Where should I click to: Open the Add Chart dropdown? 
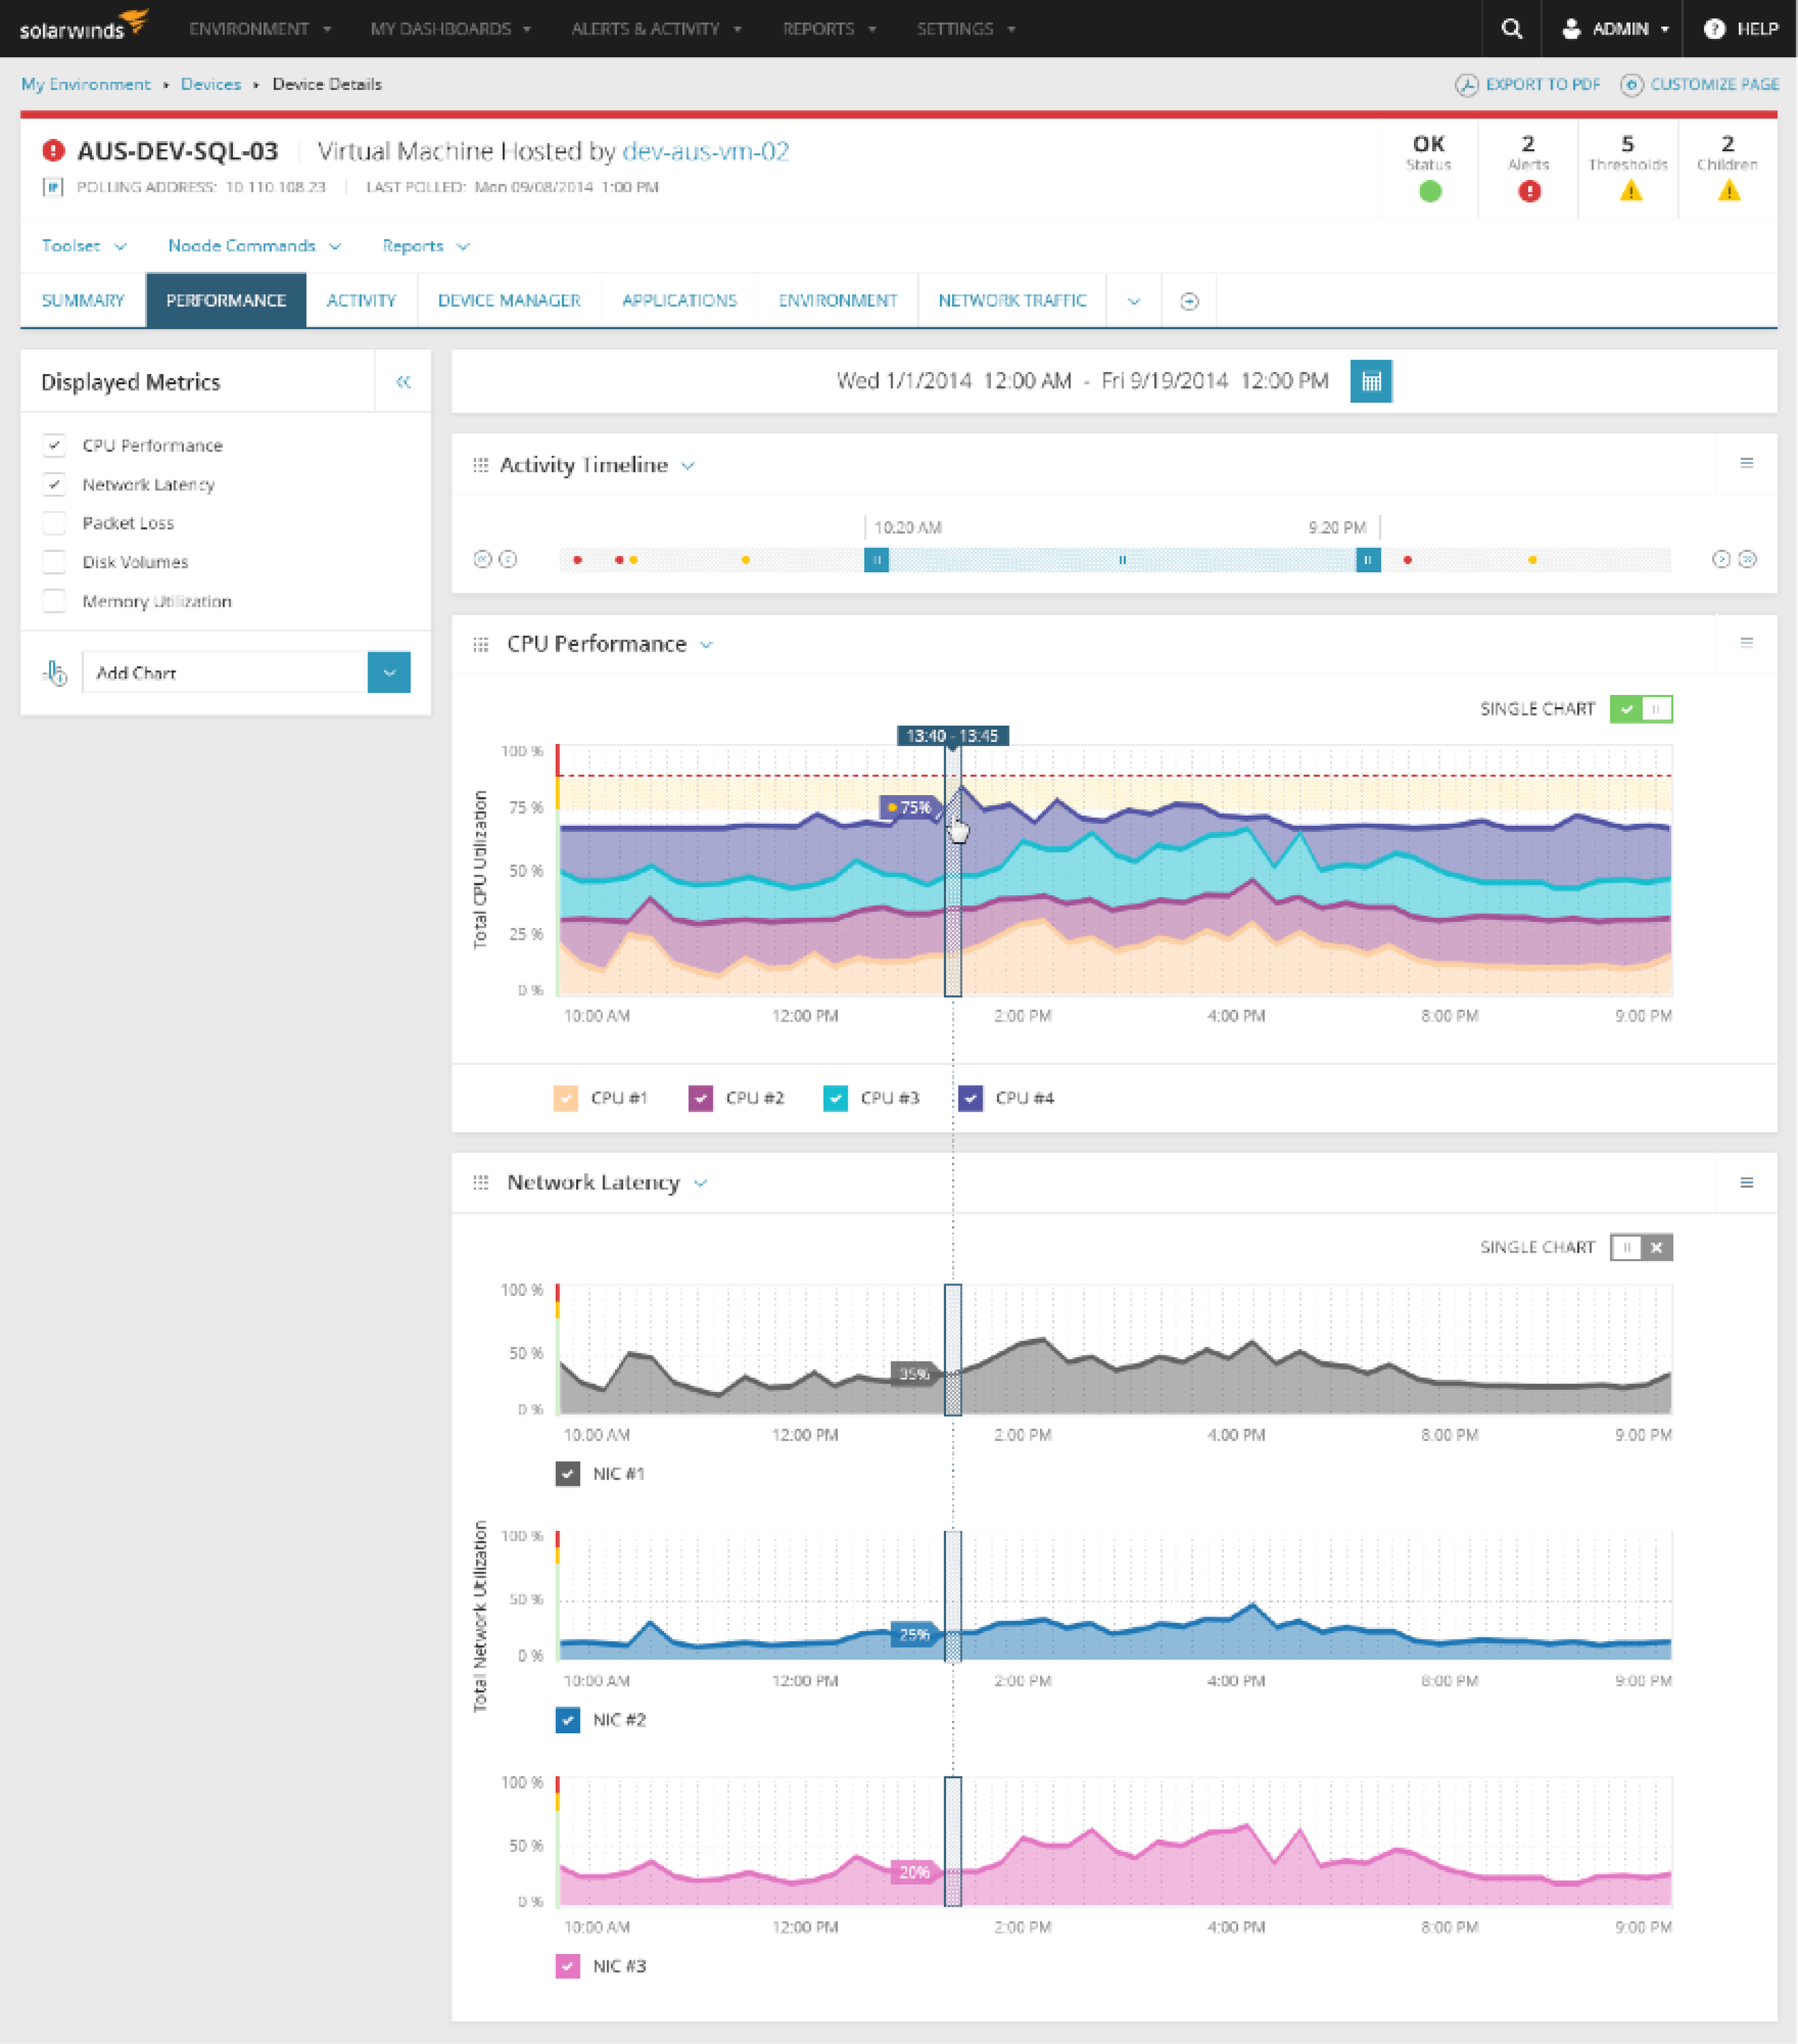point(389,672)
